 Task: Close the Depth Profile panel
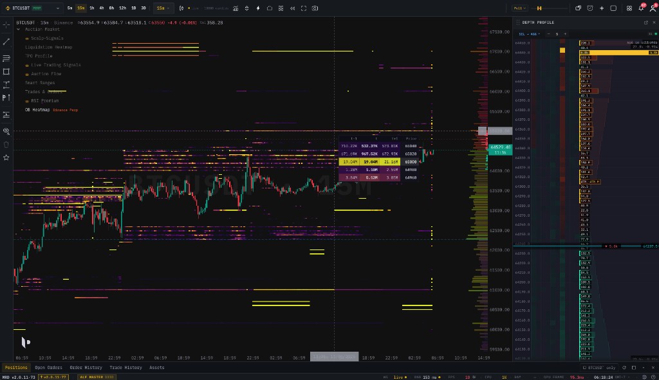pyautogui.click(x=654, y=23)
